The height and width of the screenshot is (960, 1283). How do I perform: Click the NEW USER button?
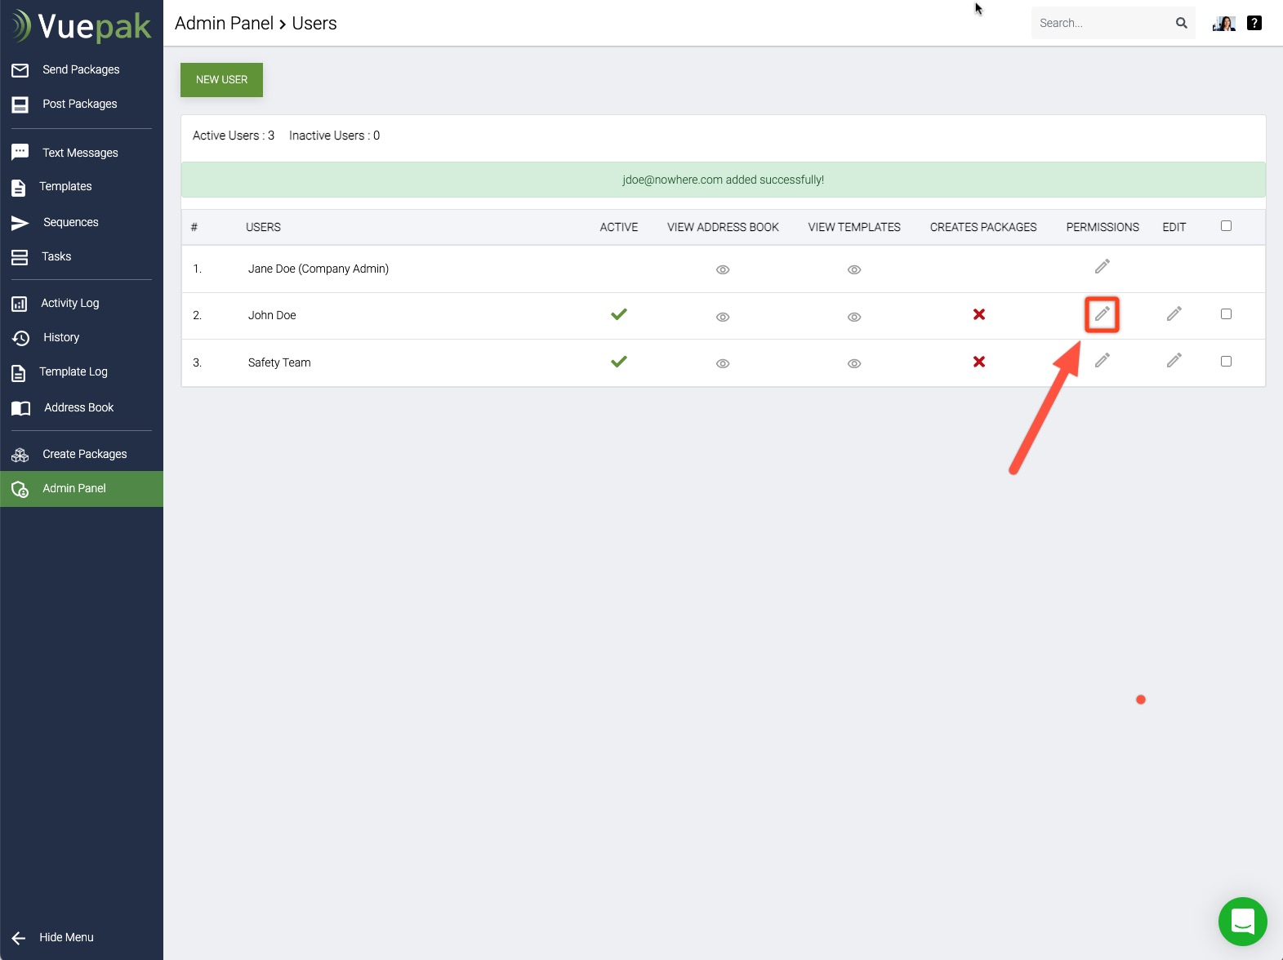tap(221, 80)
